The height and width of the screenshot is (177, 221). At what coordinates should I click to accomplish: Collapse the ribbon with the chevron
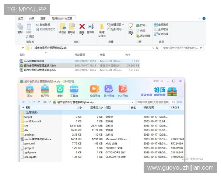(x=199, y=19)
